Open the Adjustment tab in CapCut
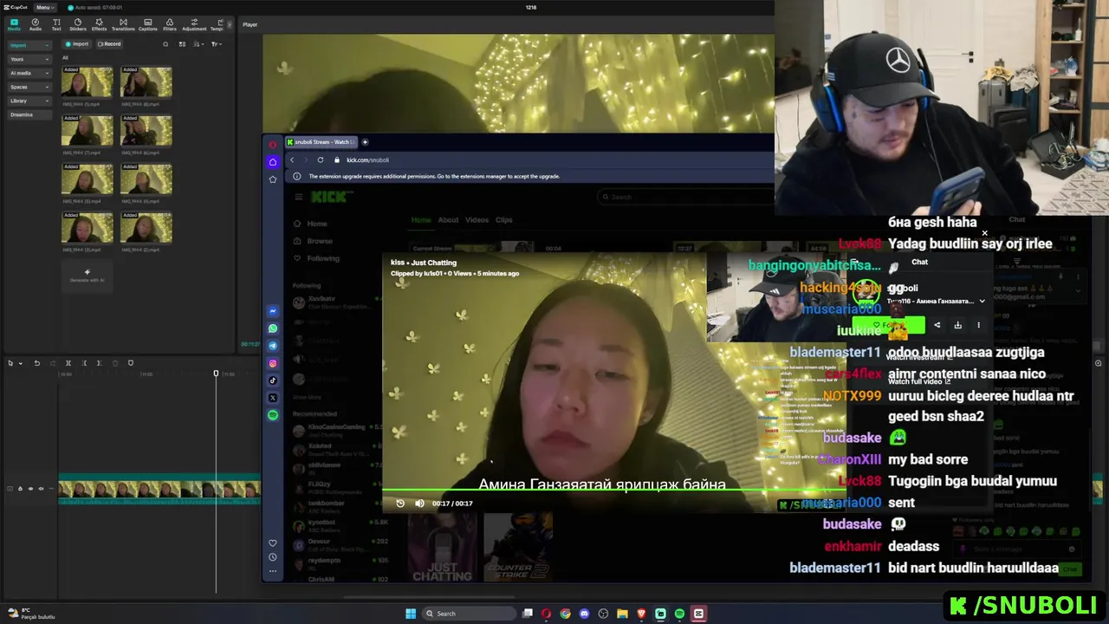The height and width of the screenshot is (624, 1109). click(x=194, y=24)
